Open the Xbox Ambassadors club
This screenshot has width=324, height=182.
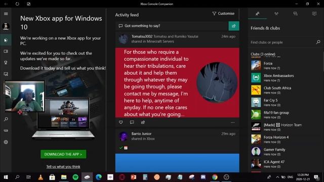tap(285, 78)
